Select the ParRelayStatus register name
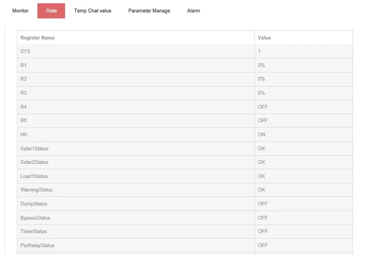The image size is (365, 258). click(37, 246)
